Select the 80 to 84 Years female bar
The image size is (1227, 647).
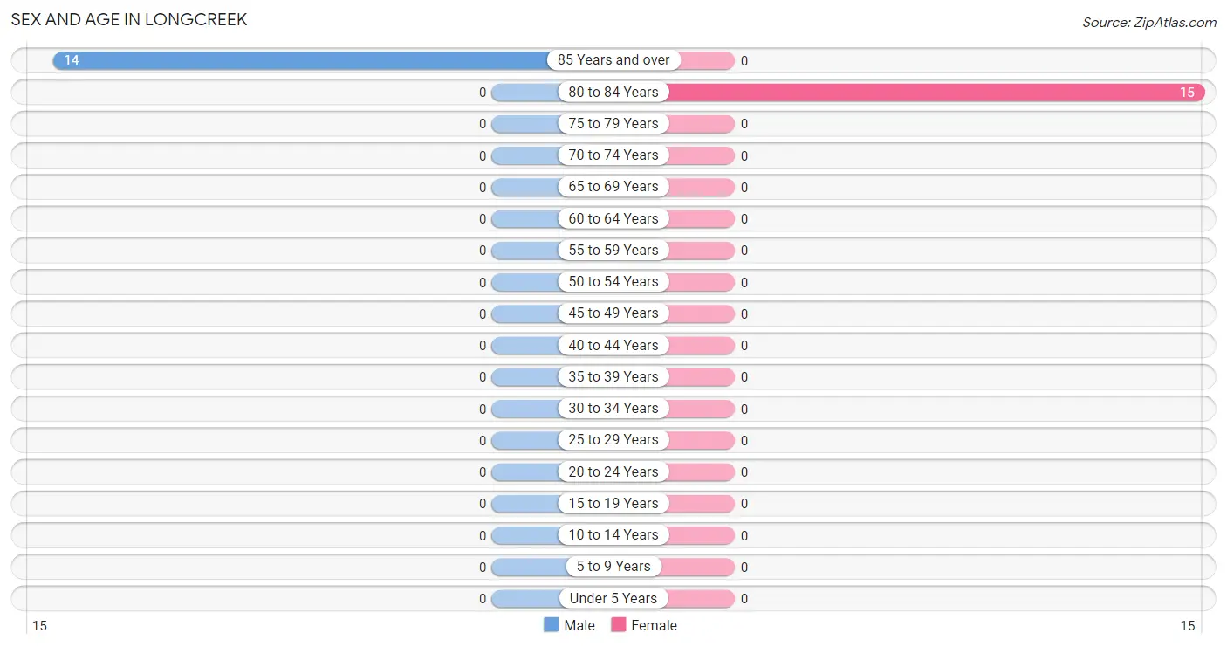[935, 92]
